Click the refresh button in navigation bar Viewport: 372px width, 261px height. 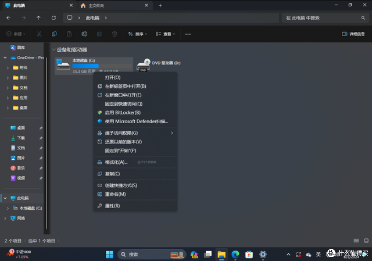click(53, 18)
